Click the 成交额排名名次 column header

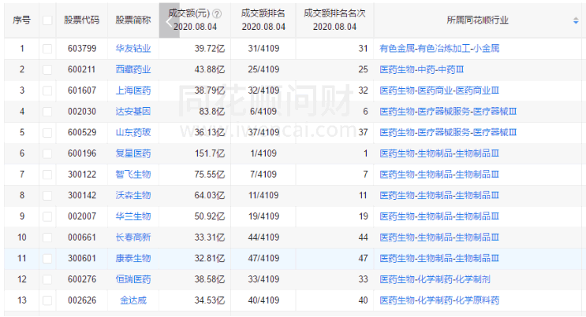pos(334,20)
